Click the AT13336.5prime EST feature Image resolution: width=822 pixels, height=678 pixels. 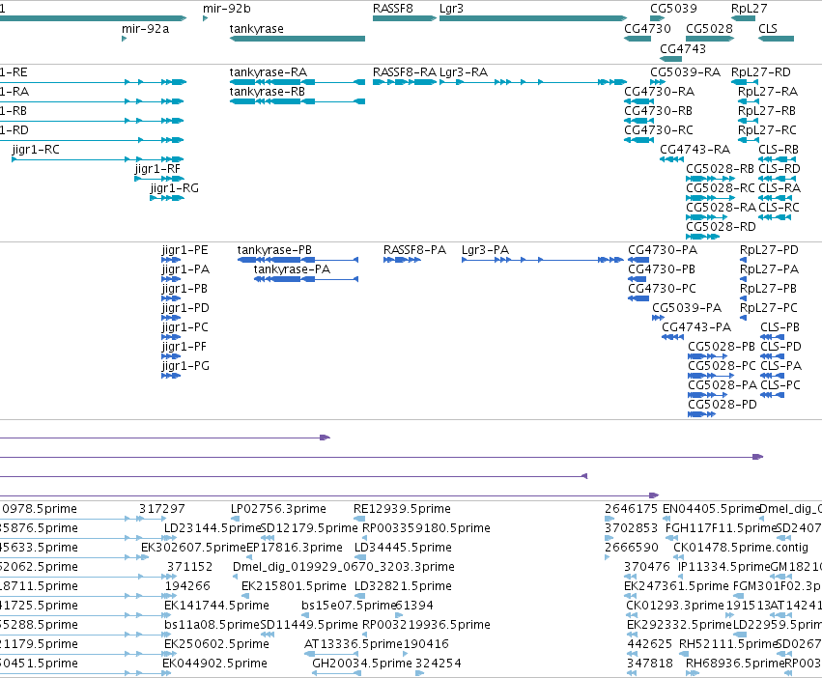click(331, 654)
